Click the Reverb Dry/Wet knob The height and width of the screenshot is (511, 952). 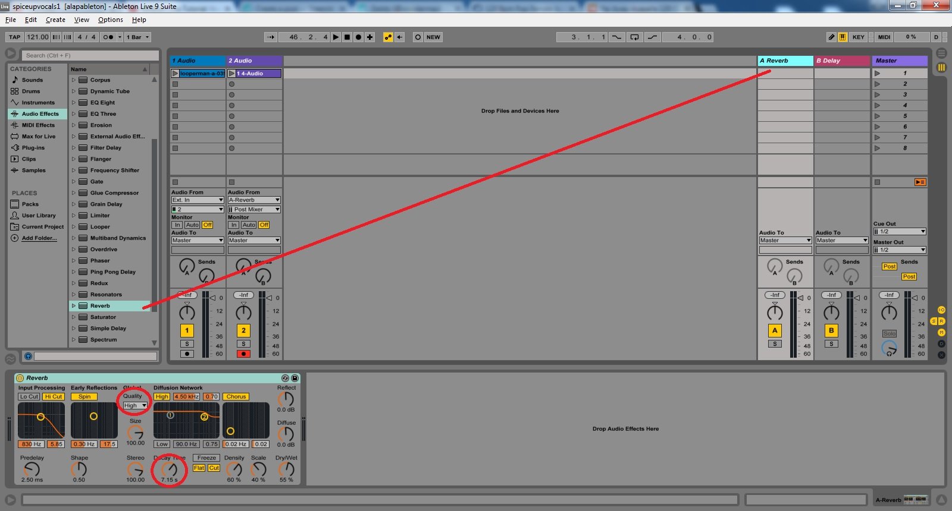tap(286, 469)
